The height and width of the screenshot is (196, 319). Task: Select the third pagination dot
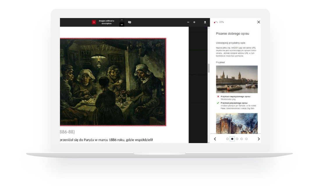click(x=237, y=139)
